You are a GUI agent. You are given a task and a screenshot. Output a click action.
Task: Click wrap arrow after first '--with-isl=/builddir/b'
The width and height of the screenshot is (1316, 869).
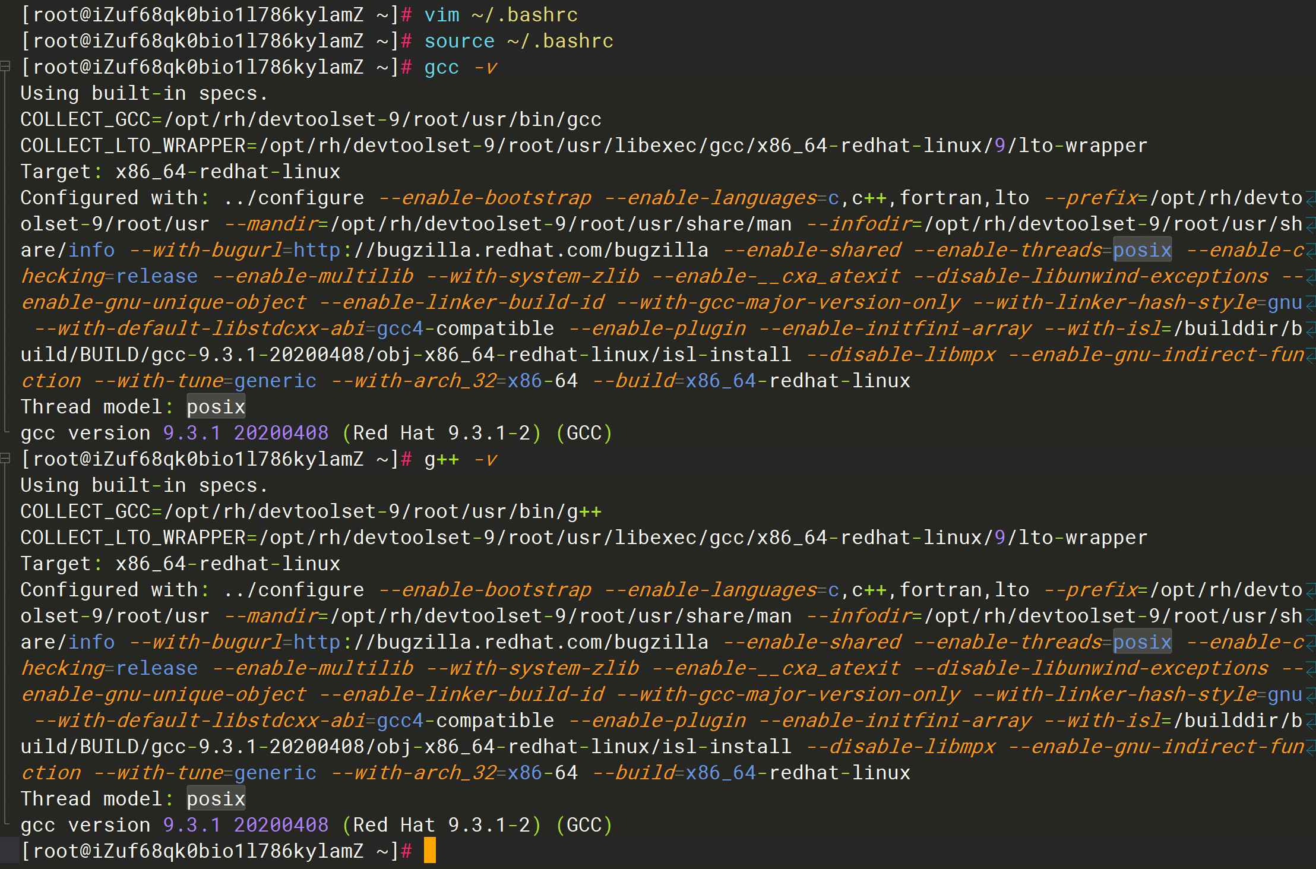pyautogui.click(x=1310, y=329)
